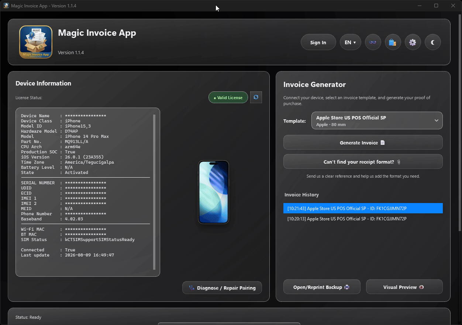Click the "Activated" state value
Image resolution: width=462 pixels, height=325 pixels.
(76, 172)
